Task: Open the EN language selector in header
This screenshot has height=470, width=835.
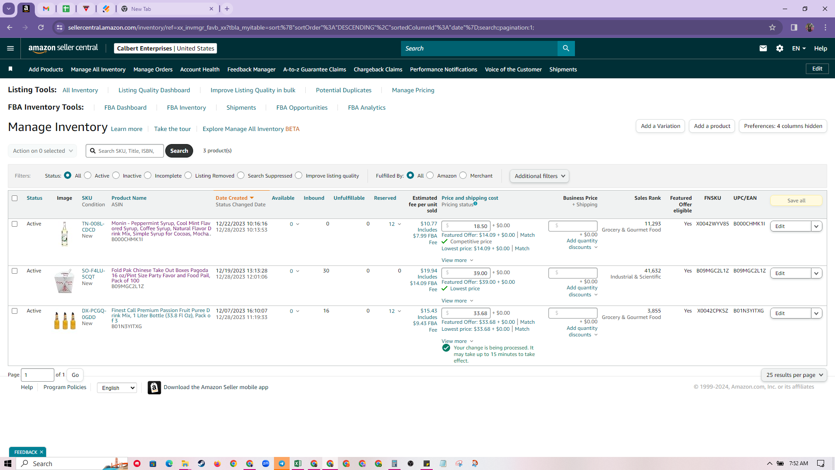Action: click(x=799, y=48)
